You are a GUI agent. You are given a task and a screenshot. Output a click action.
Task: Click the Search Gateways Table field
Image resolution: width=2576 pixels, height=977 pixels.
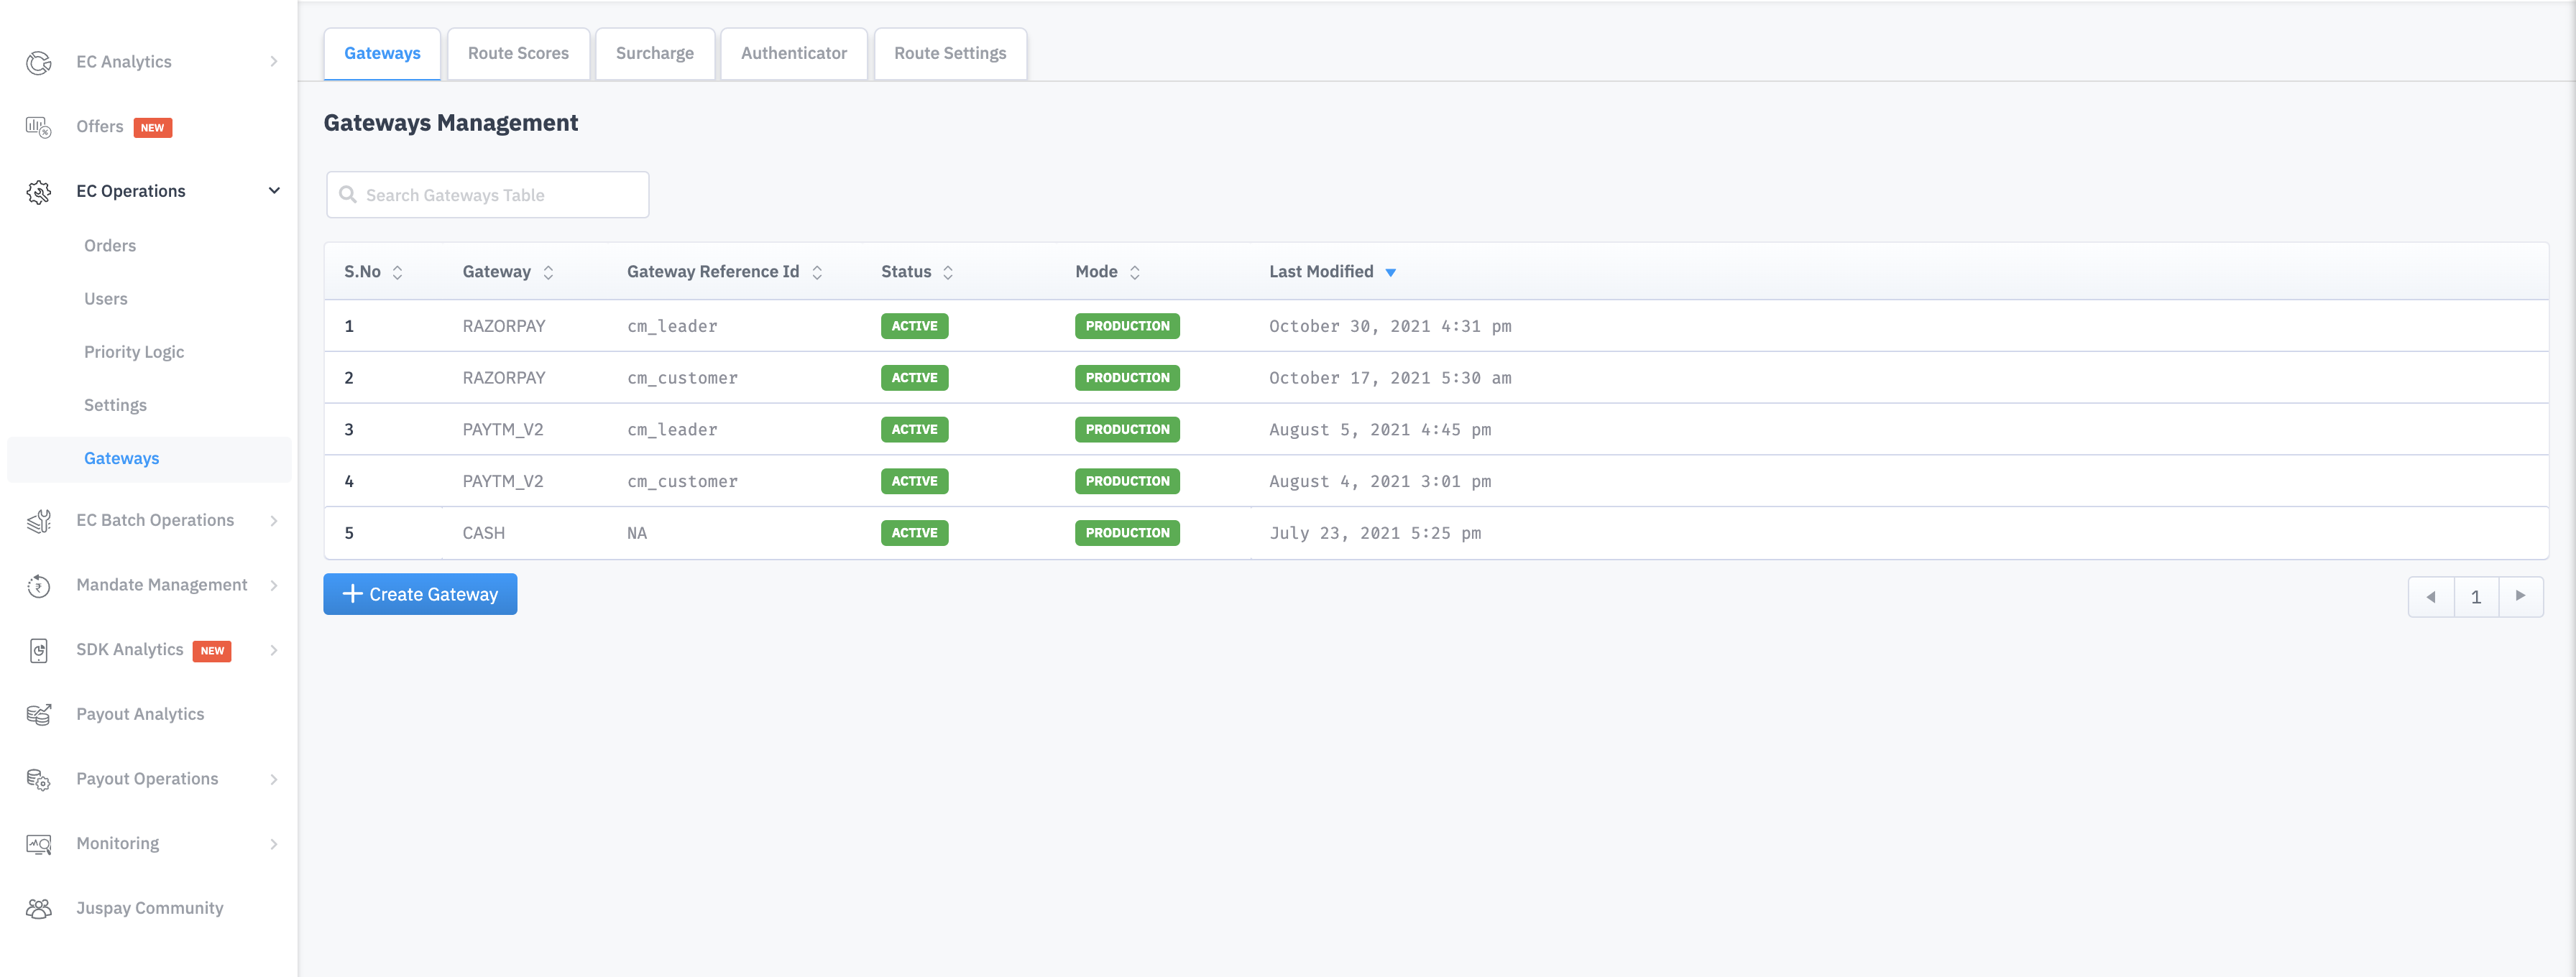pos(487,195)
